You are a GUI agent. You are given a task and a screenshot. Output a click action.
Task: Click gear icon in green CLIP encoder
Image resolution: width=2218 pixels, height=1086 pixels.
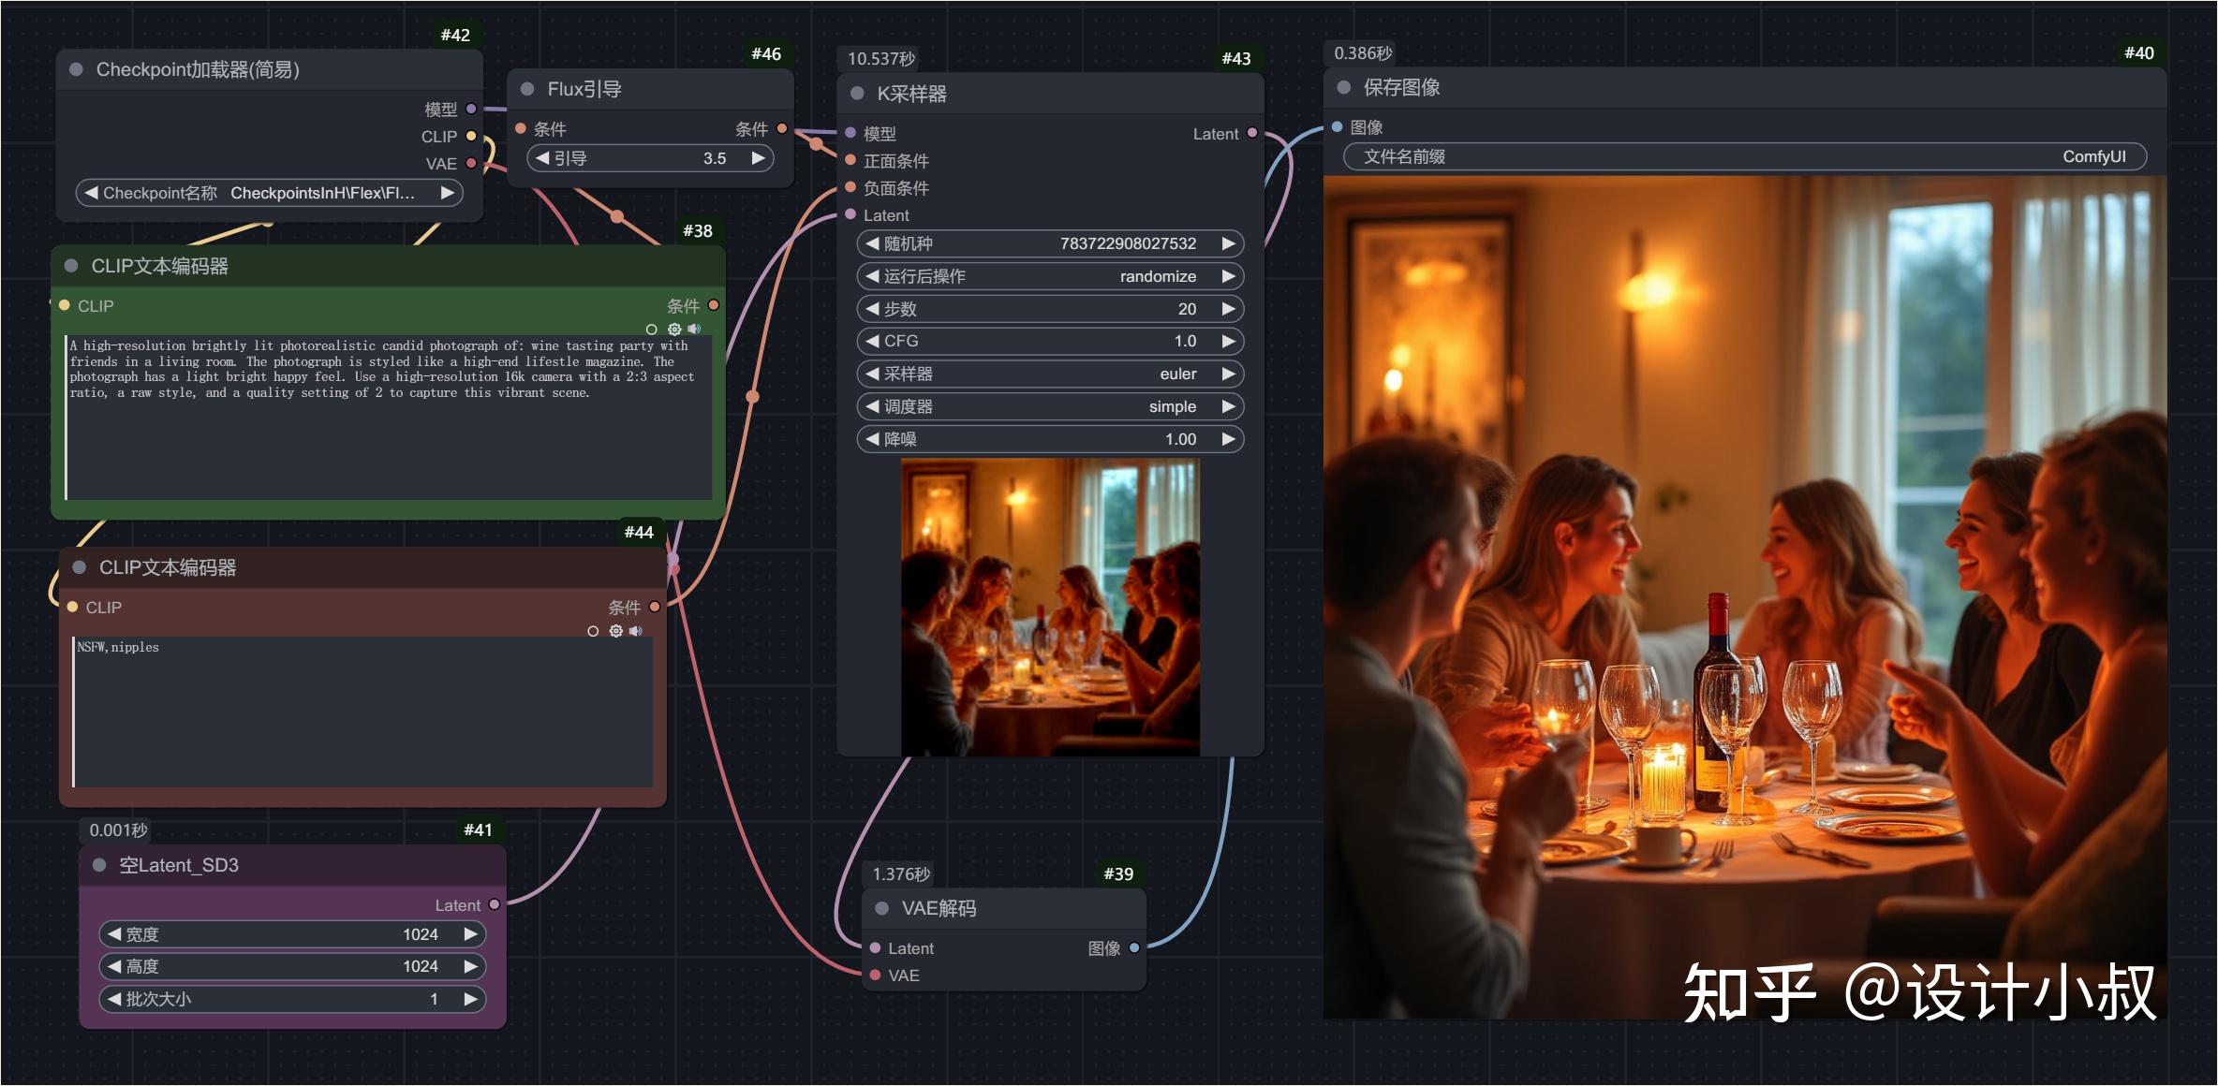674,330
